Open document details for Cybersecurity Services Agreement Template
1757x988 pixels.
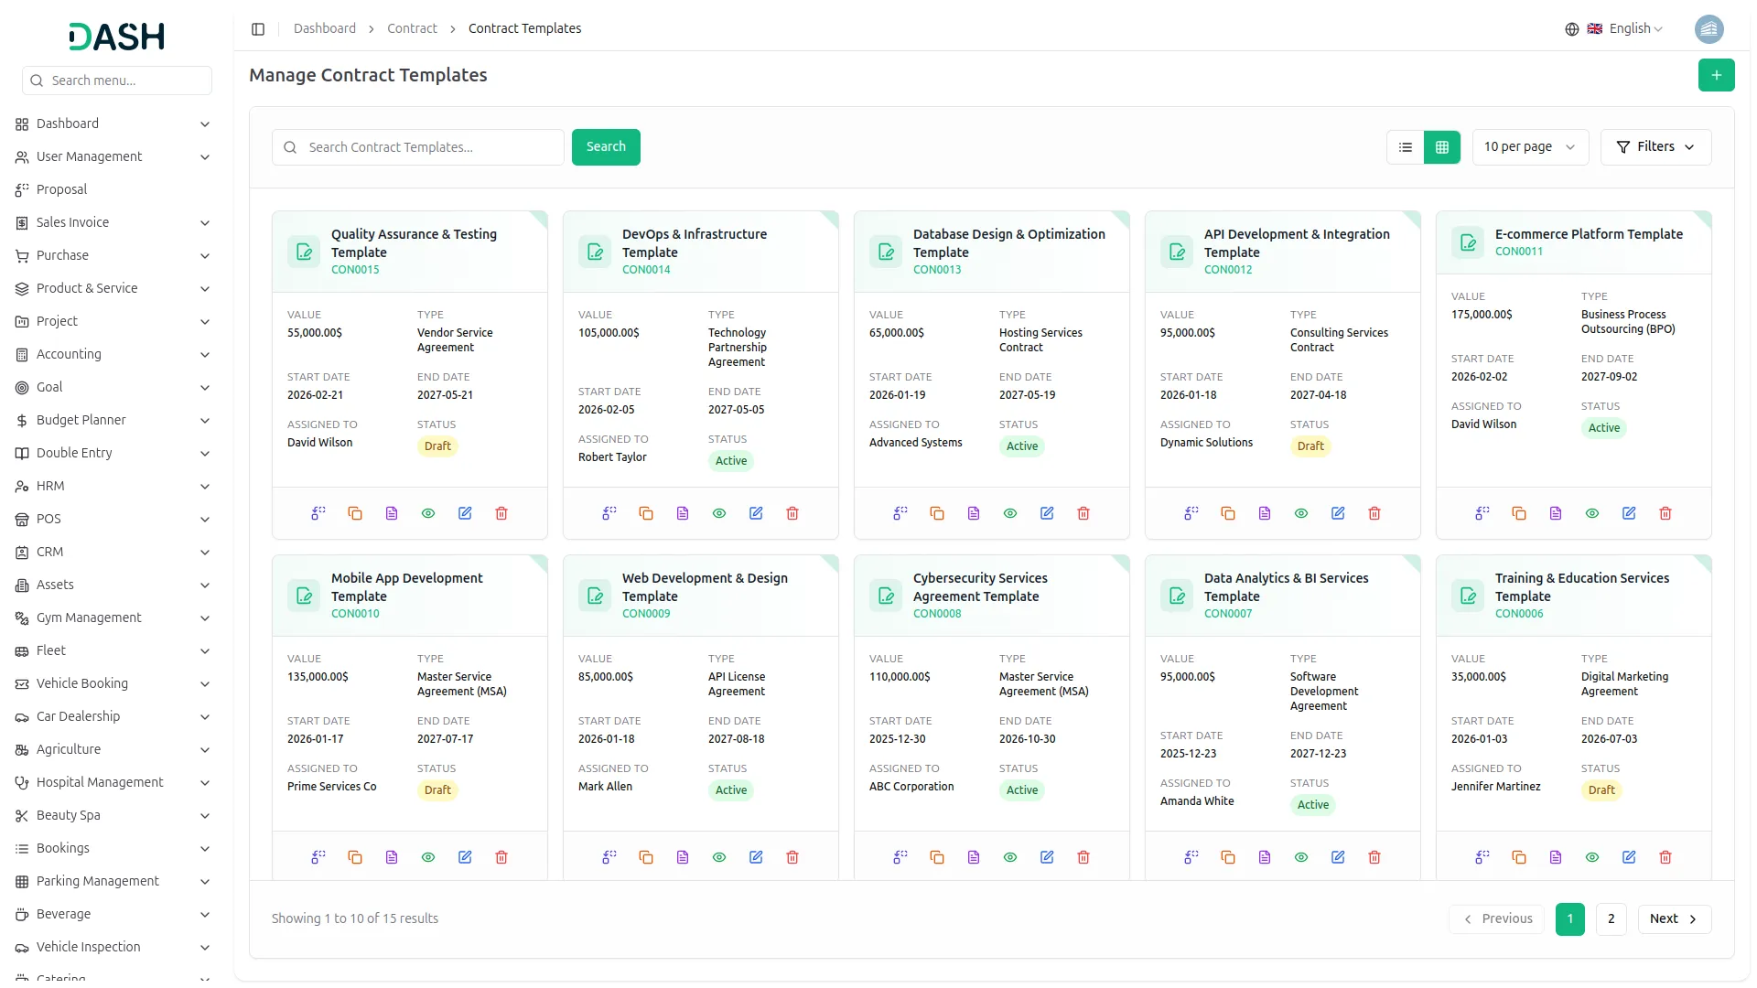(x=973, y=857)
